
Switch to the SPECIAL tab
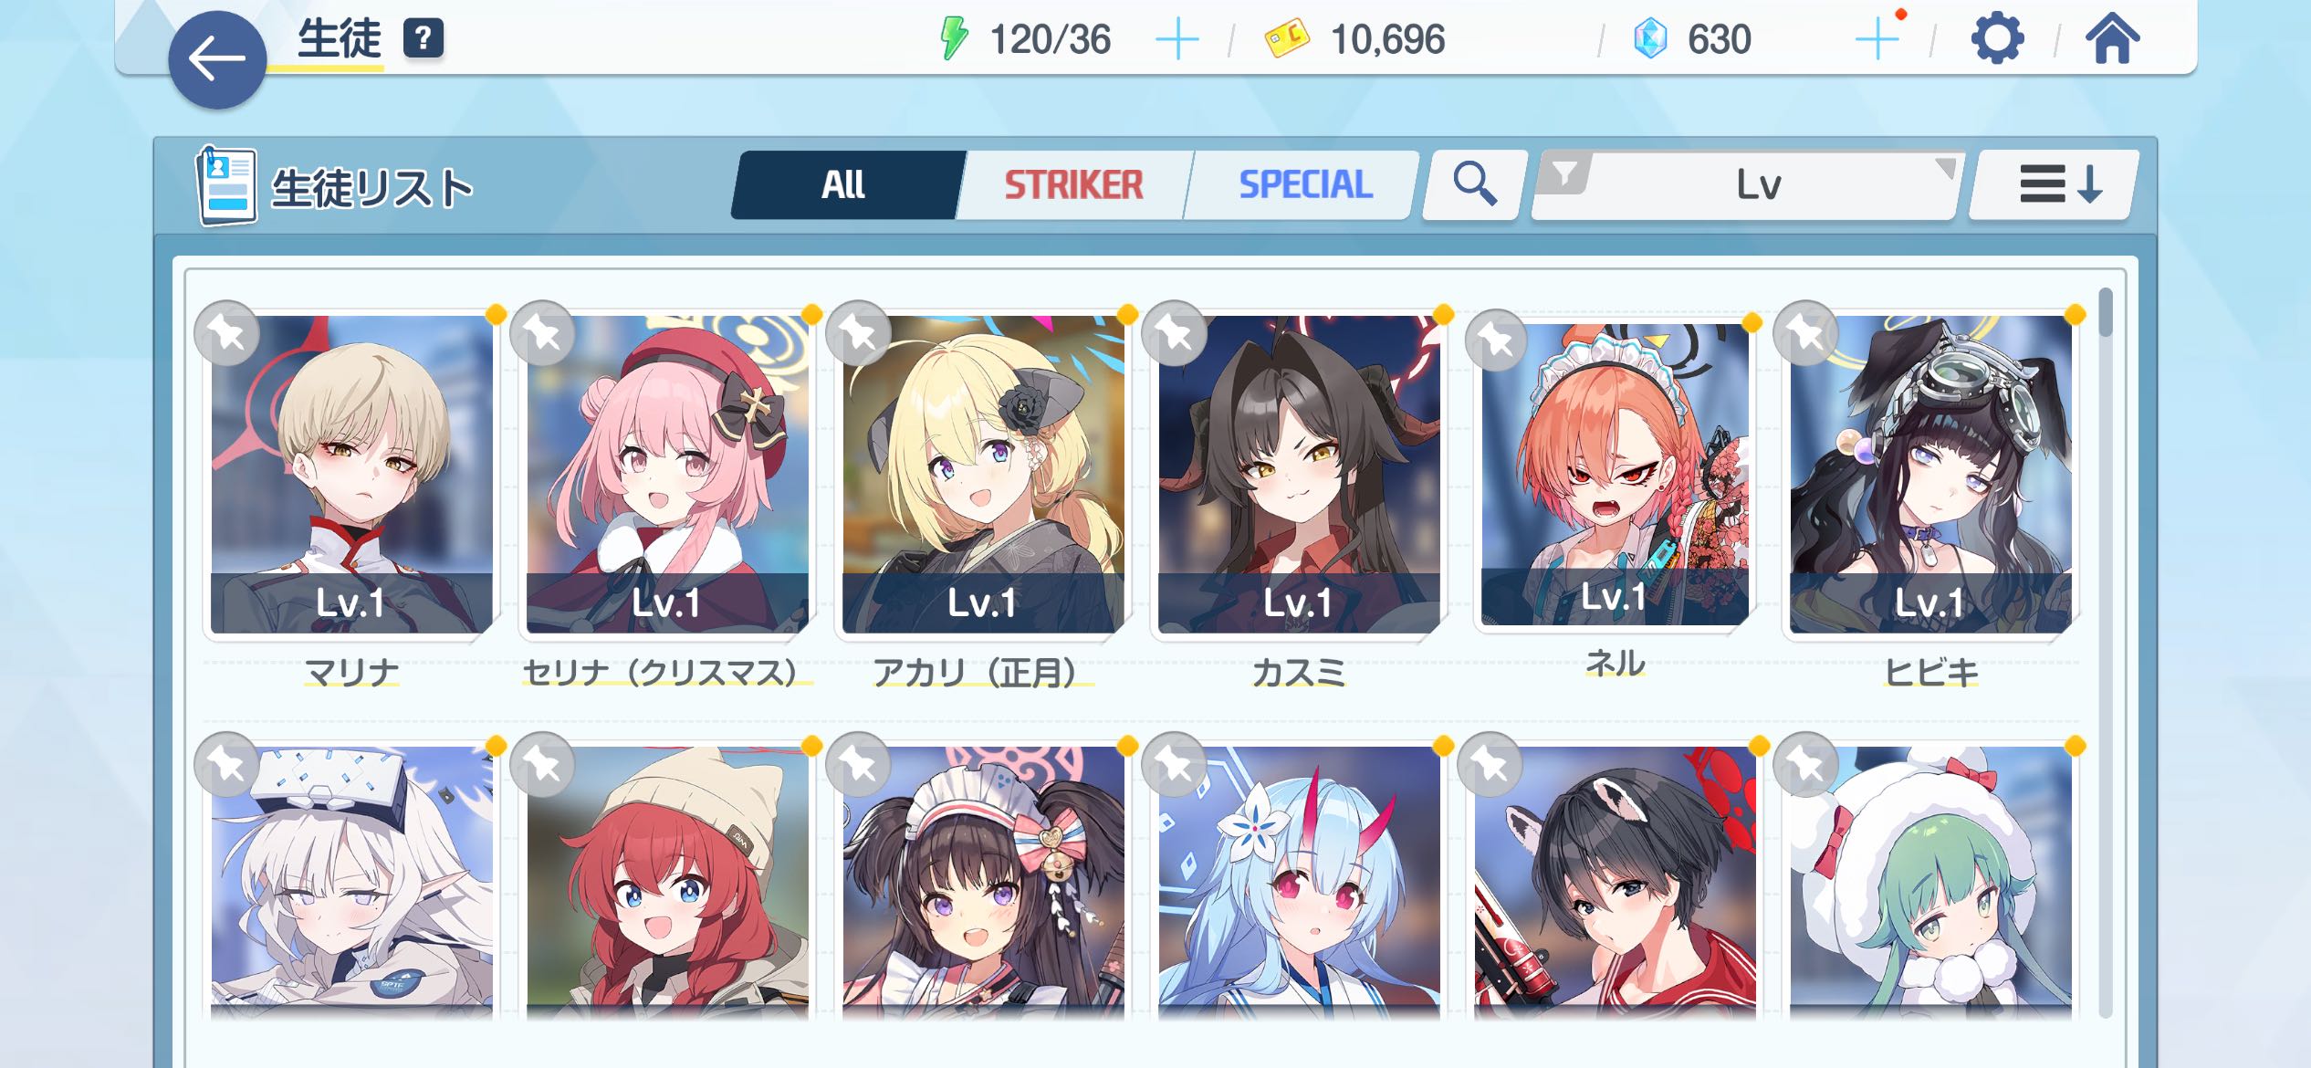click(1303, 184)
